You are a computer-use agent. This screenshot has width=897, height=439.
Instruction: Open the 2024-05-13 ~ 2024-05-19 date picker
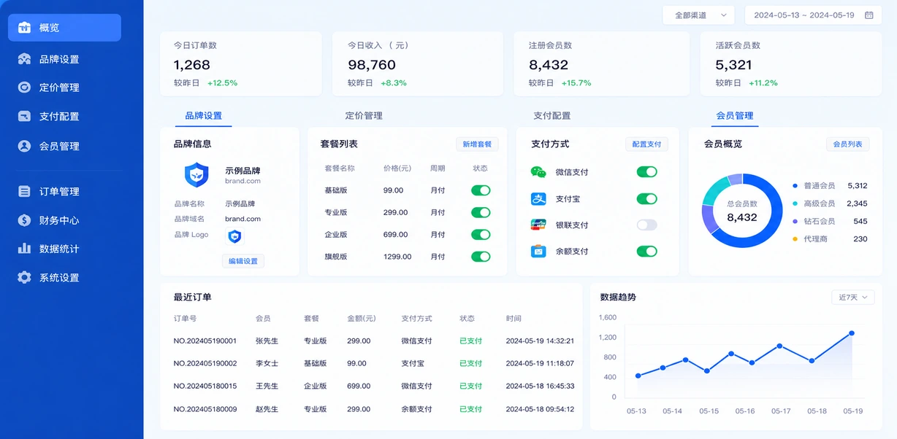point(813,15)
